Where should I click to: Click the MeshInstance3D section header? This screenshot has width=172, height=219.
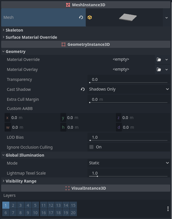pos(86,5)
